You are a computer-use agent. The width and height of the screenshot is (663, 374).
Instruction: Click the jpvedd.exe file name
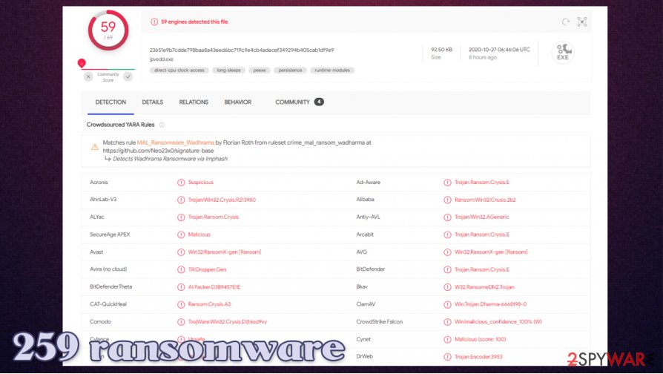pyautogui.click(x=162, y=59)
